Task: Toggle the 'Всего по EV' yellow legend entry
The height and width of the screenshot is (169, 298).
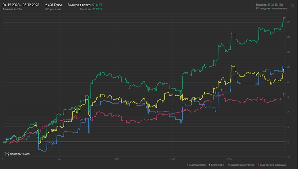Action: 216,165
